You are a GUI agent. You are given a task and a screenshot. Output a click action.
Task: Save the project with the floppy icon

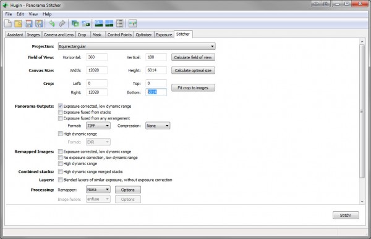click(28, 23)
